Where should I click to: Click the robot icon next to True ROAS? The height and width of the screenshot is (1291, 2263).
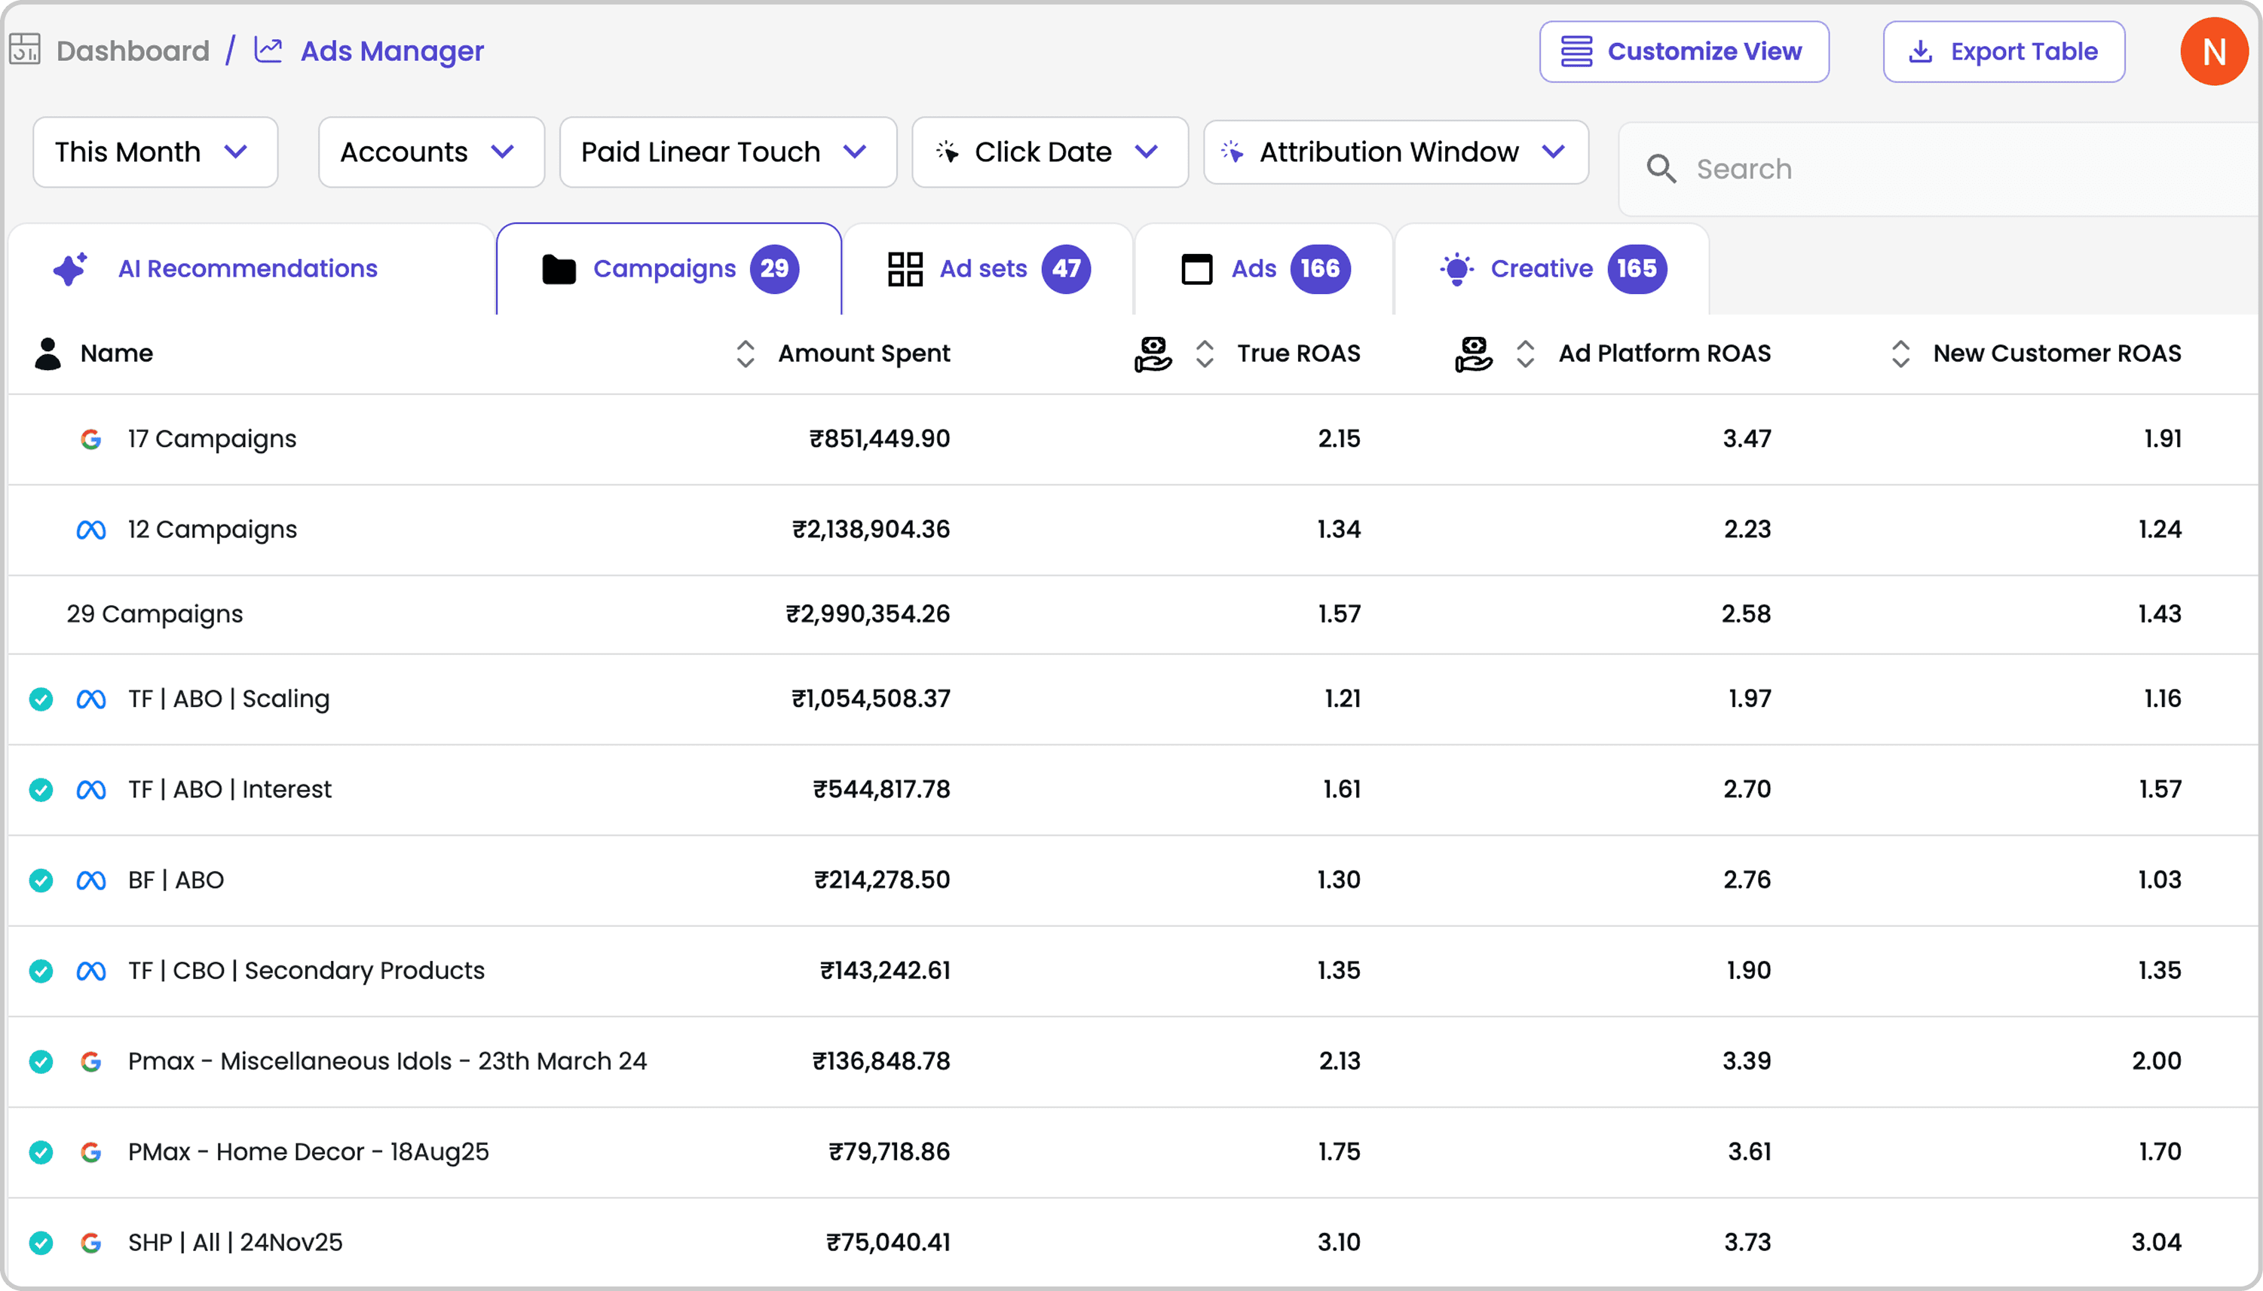click(1152, 353)
